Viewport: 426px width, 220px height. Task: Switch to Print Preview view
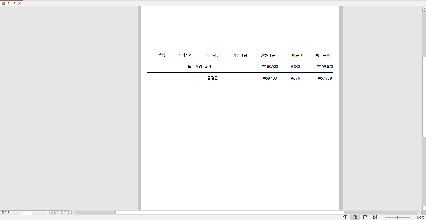pyautogui.click(x=355, y=217)
